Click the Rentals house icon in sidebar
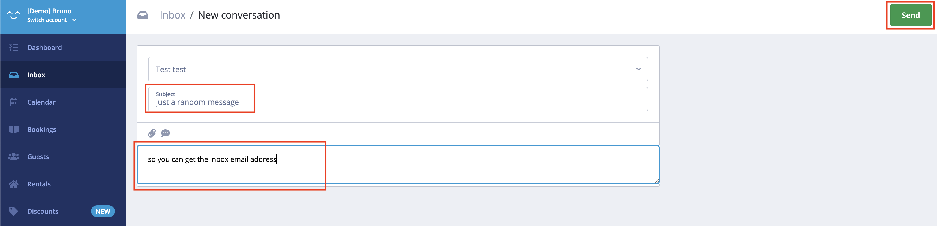The height and width of the screenshot is (226, 937). point(13,184)
